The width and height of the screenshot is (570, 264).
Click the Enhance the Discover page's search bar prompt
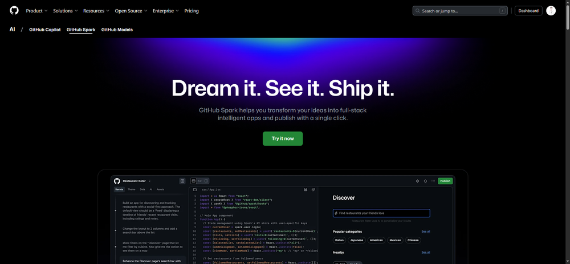tap(152, 261)
